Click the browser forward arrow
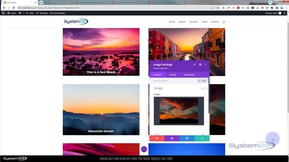Screen dimensions: 289x162 click(9, 8)
